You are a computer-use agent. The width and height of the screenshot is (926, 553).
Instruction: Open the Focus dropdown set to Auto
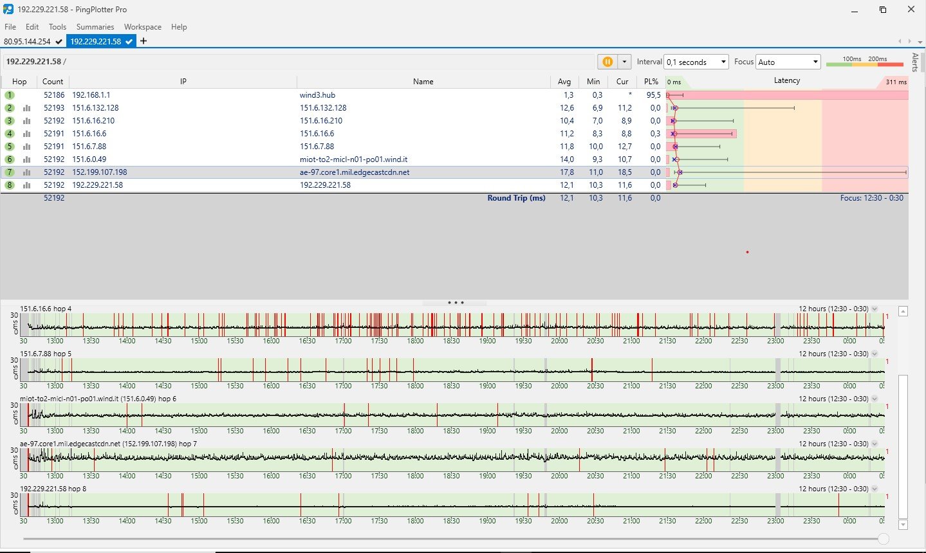(788, 62)
